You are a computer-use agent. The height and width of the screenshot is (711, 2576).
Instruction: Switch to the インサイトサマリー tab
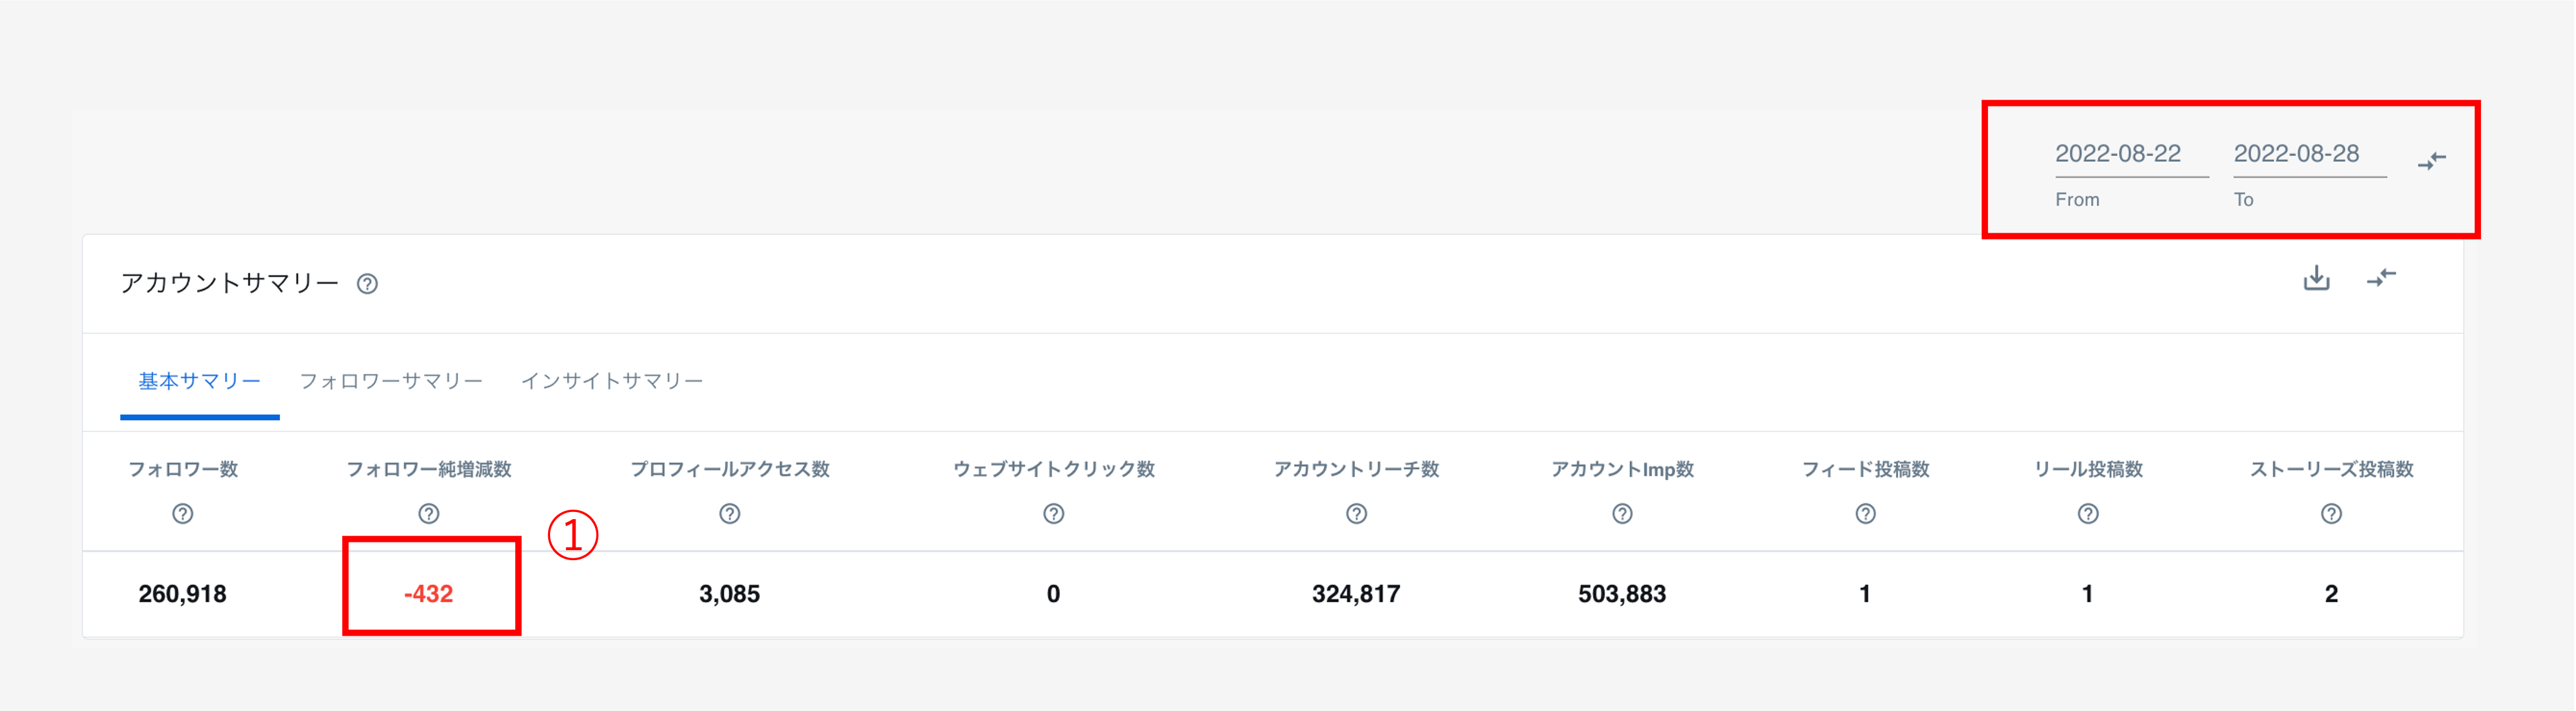[x=612, y=381]
